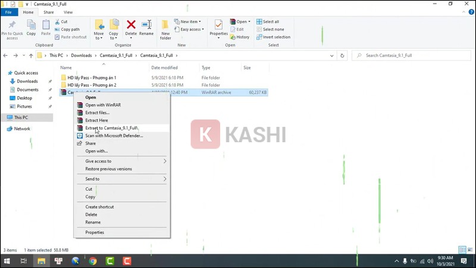Viewport: 476px width, 268px height.
Task: Click Cut in the ribbon clipboard group
Action: 61,21
